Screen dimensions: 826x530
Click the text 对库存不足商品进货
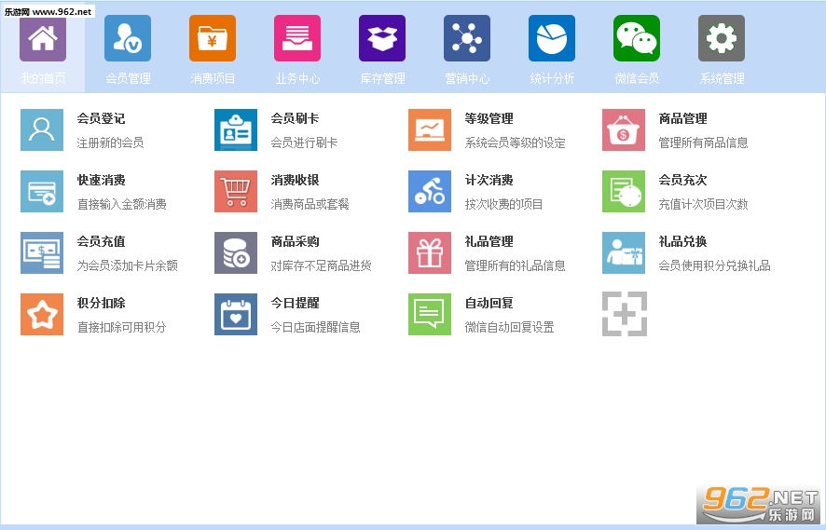tap(322, 265)
